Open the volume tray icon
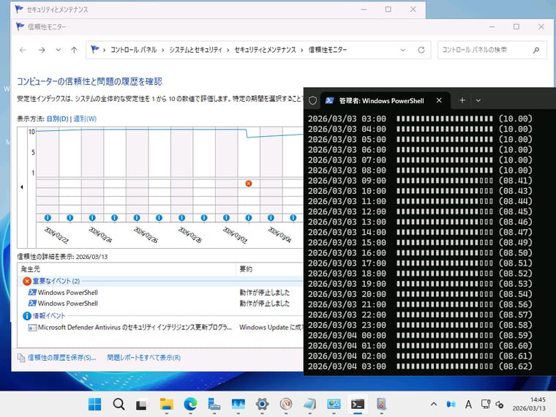 (x=500, y=405)
